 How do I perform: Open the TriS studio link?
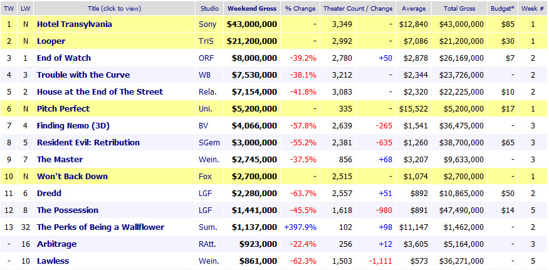pos(207,41)
